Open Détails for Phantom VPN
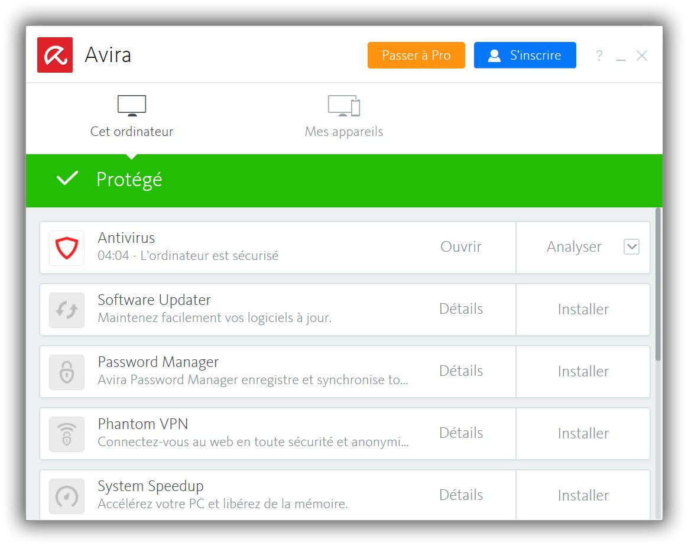The image size is (688, 546). coord(460,433)
